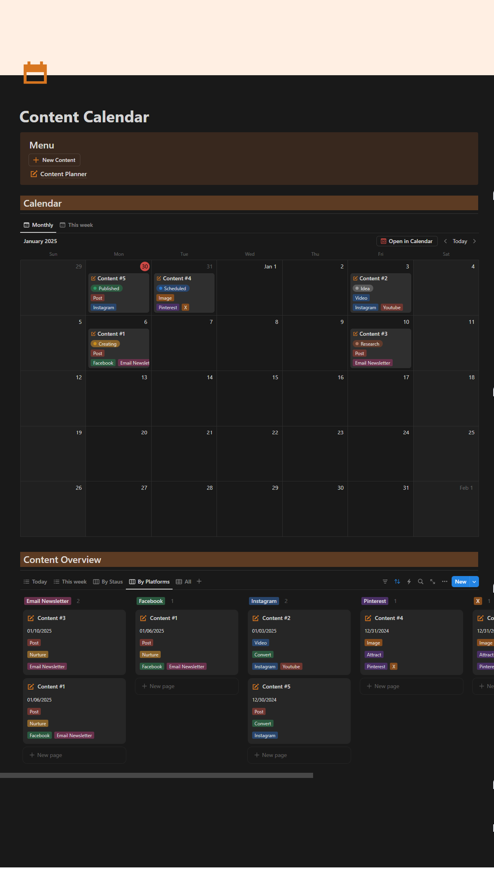Open the Today view in Content Overview
Viewport: 494px width, 869px height.
(35, 582)
